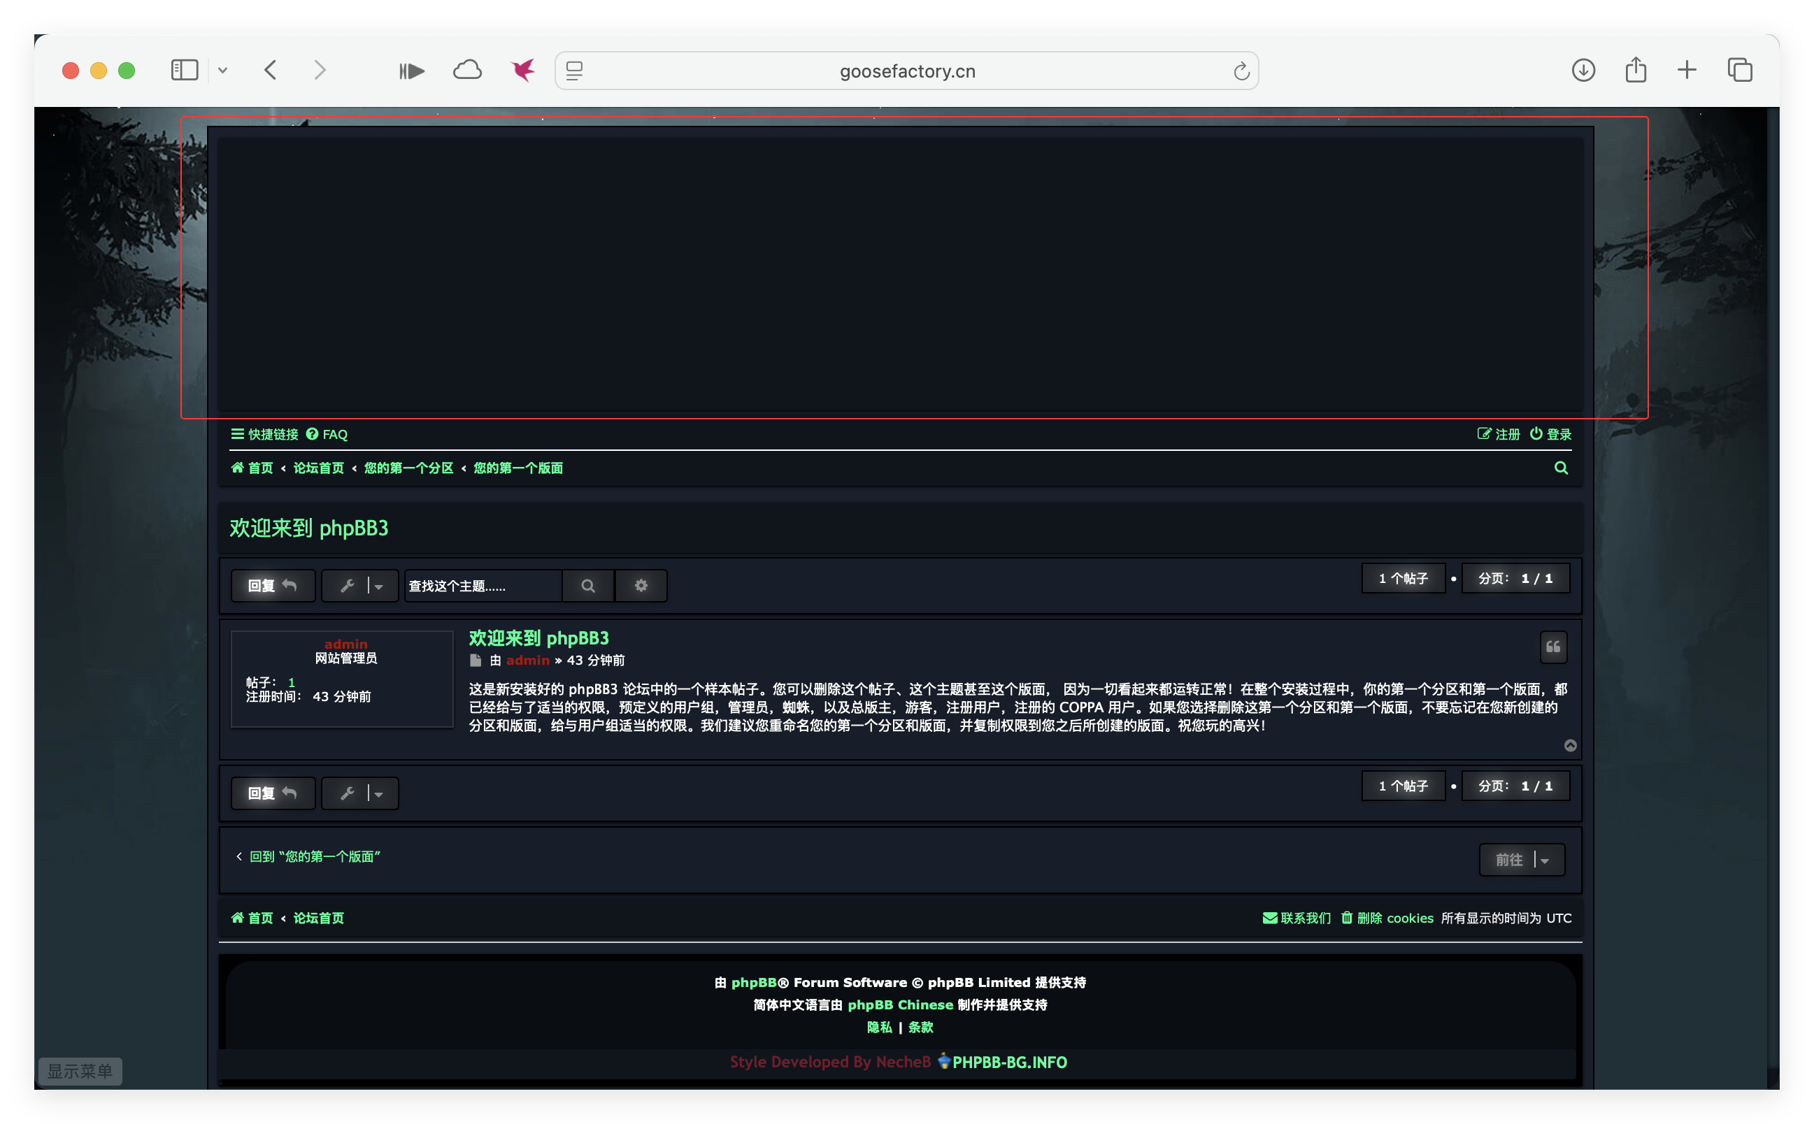The height and width of the screenshot is (1124, 1814).
Task: Open Safari downloads icon
Action: point(1583,71)
